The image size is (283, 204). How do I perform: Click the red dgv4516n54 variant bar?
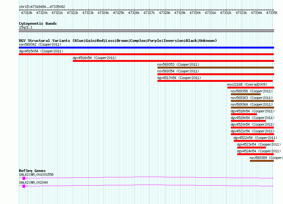[173, 61]
